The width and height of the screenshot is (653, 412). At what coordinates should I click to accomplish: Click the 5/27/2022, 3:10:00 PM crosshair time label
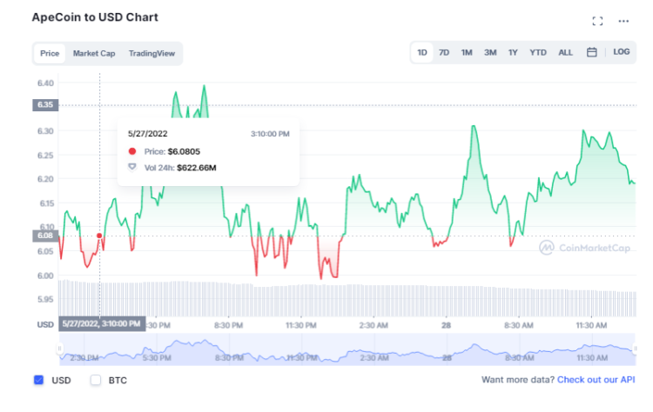[x=102, y=324]
